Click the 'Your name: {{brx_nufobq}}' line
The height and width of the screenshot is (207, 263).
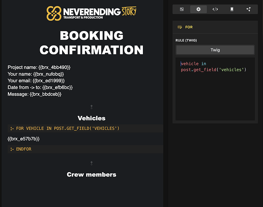[36, 74]
